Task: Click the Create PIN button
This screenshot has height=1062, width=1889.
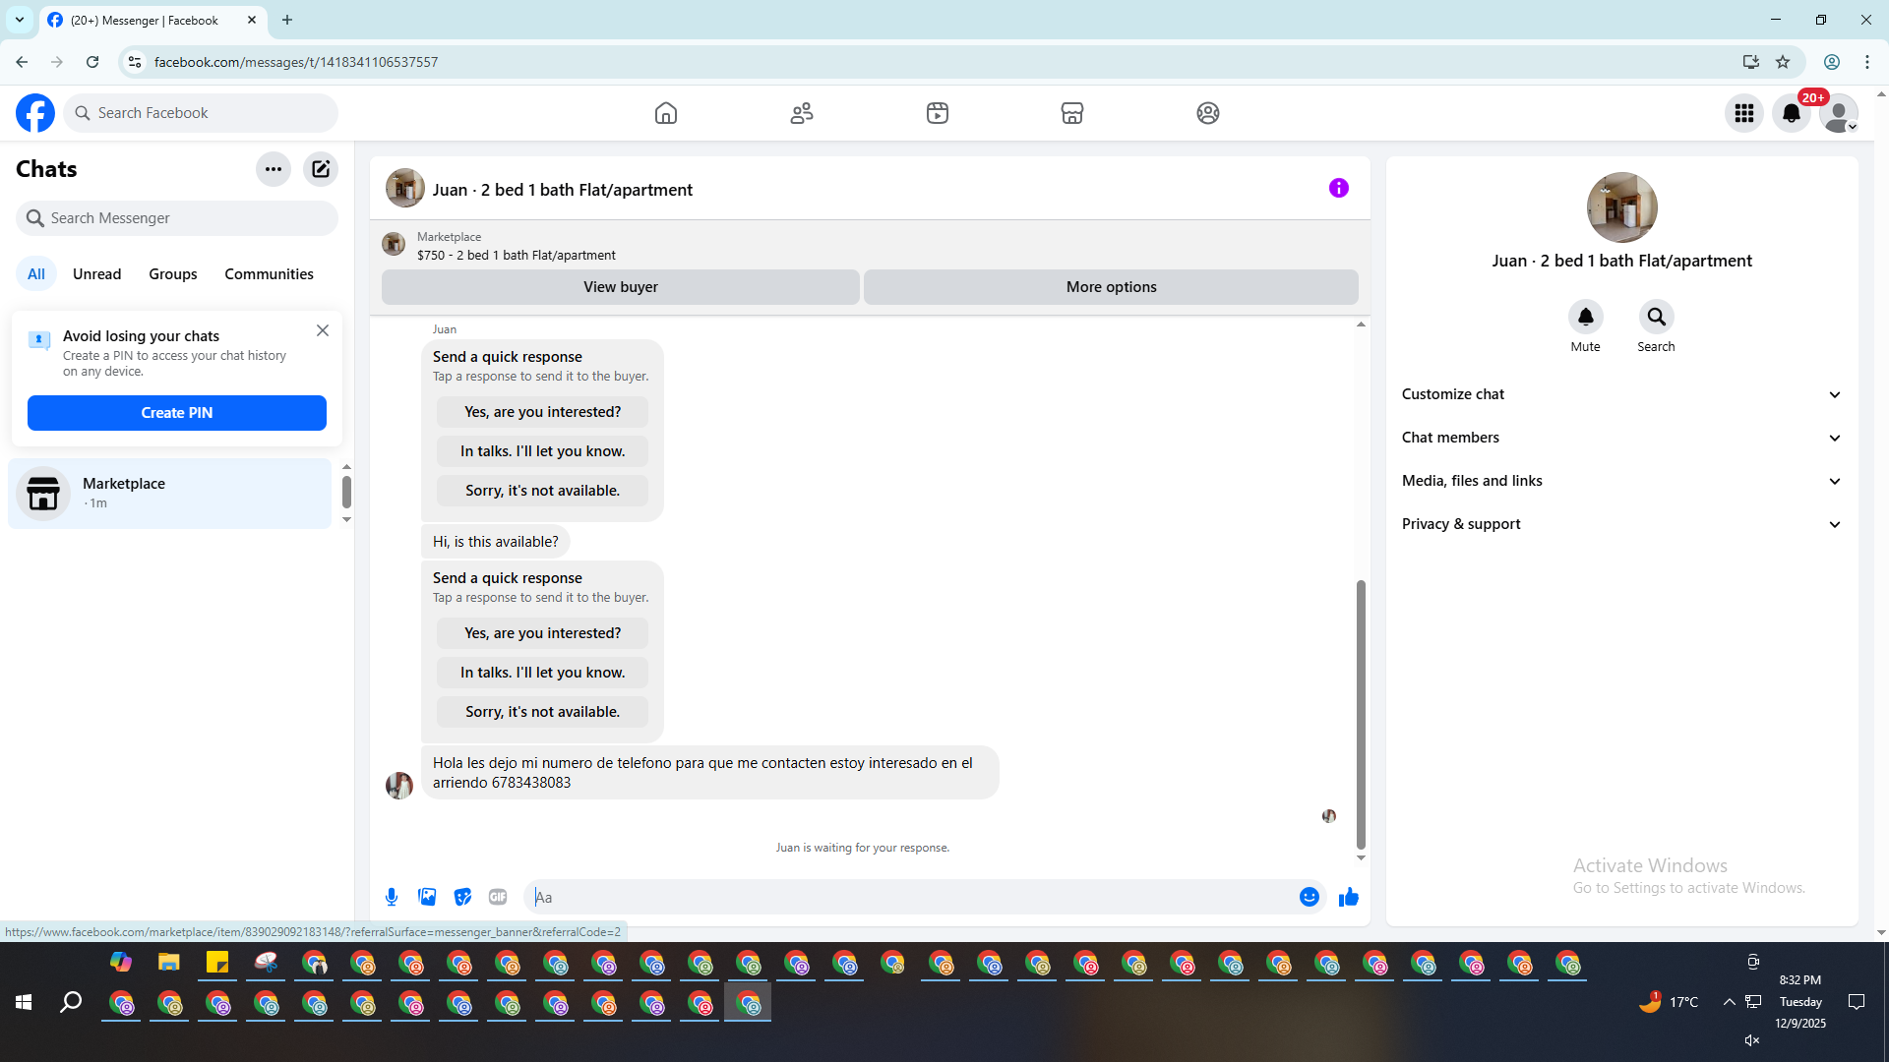Action: 177,413
